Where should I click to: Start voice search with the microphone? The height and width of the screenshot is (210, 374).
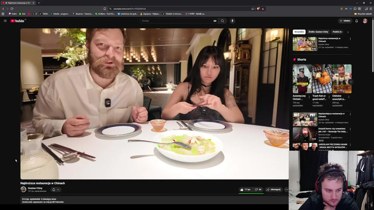[x=232, y=21]
